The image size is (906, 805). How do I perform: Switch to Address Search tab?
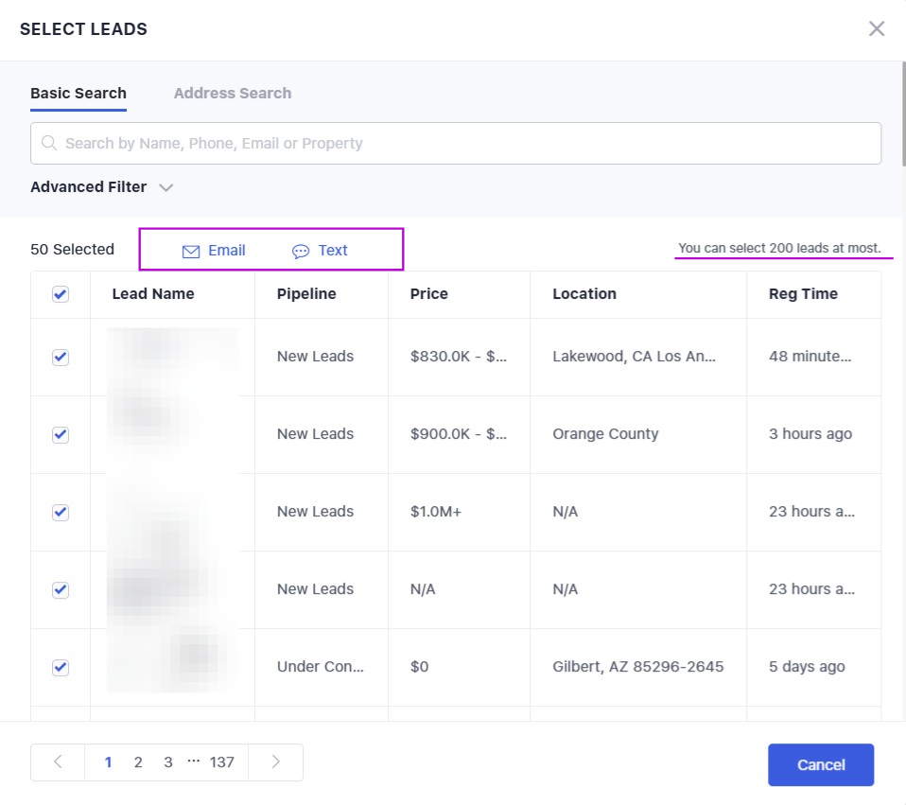(x=233, y=93)
